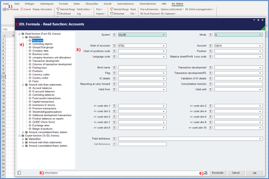Open the Unpack ribbon dropdown
Image resolution: width=269 pixels, height=179 pixels.
[101, 14]
